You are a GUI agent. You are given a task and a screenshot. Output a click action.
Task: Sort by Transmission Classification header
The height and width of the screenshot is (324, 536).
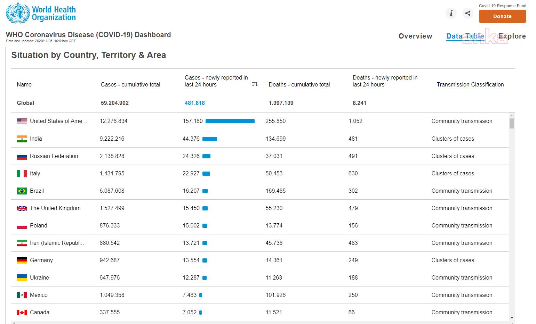470,84
